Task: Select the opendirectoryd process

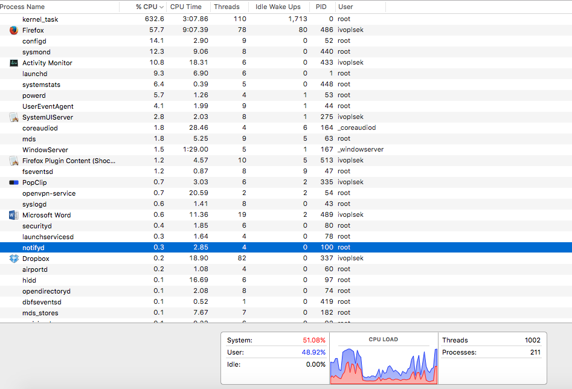Action: click(x=47, y=291)
